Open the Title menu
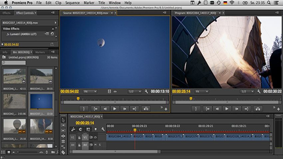 (102, 3)
